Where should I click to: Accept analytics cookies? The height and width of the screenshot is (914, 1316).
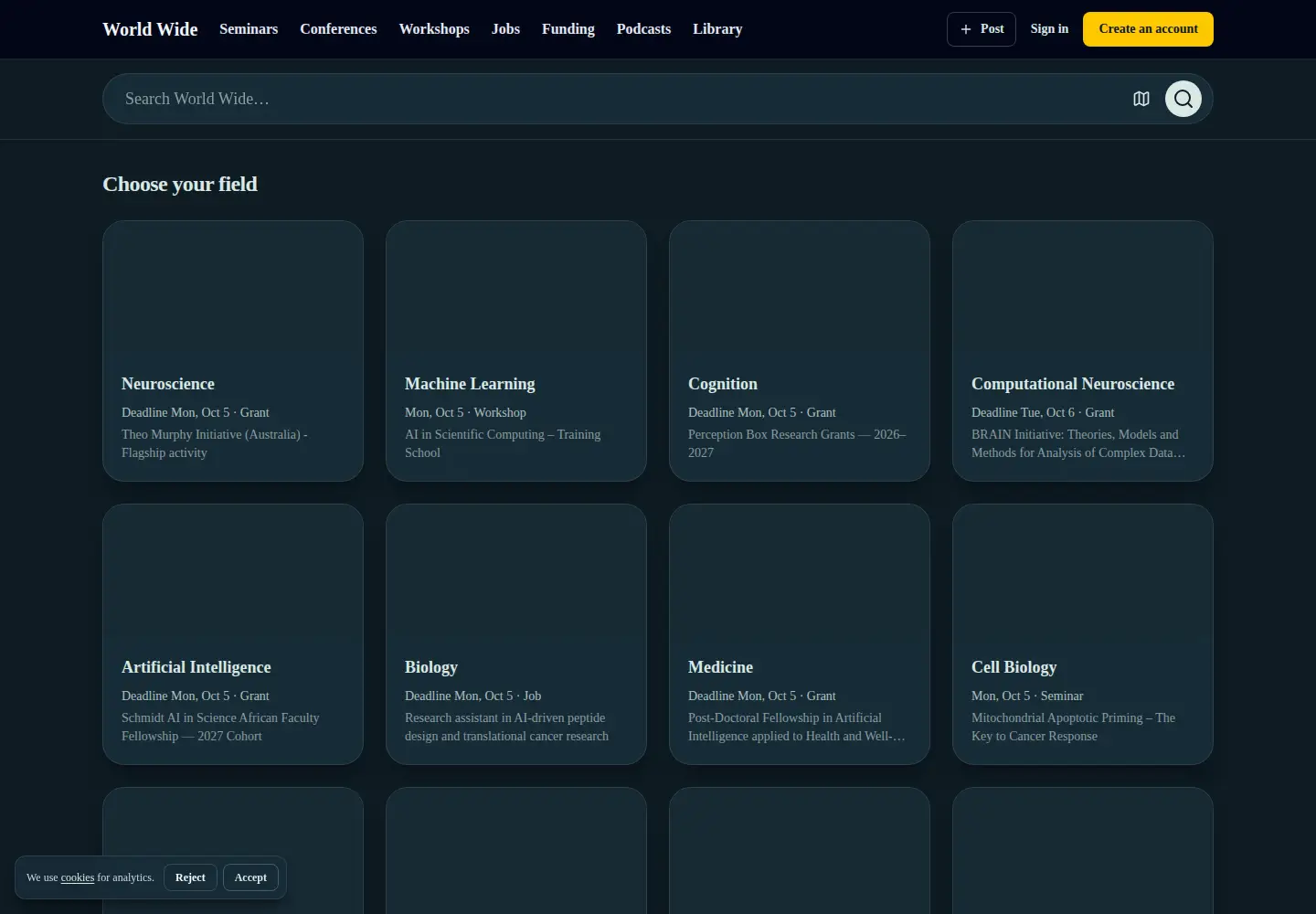point(250,877)
